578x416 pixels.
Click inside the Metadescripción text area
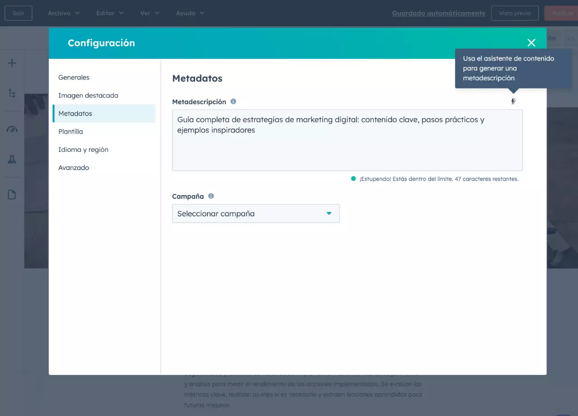(347, 140)
